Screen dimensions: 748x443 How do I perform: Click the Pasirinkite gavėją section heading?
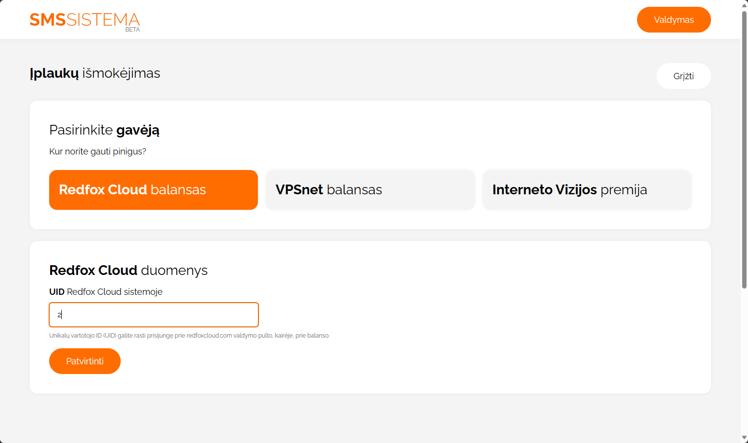coord(104,130)
